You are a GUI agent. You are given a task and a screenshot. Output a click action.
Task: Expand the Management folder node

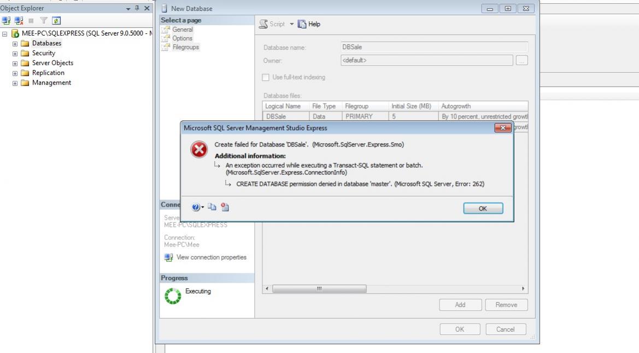tap(15, 83)
